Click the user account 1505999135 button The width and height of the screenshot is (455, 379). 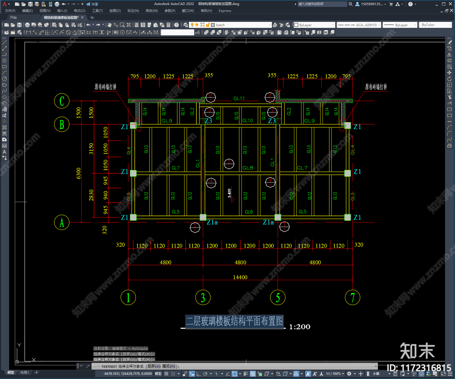(x=371, y=4)
